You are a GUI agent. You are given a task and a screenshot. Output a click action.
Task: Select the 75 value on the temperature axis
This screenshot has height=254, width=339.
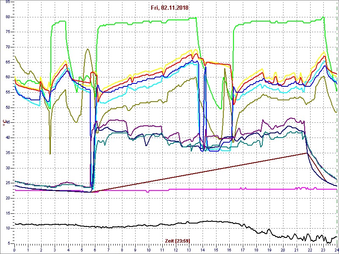click(x=7, y=32)
